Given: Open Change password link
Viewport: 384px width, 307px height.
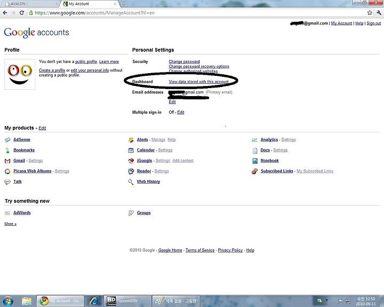Looking at the screenshot, I should point(184,61).
